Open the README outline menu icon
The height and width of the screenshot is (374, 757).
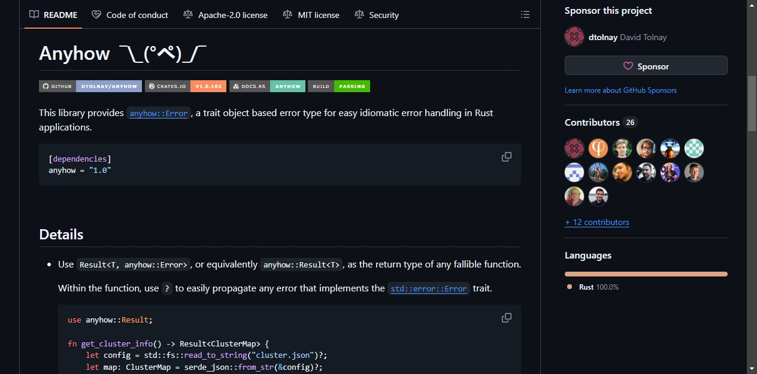(x=525, y=15)
